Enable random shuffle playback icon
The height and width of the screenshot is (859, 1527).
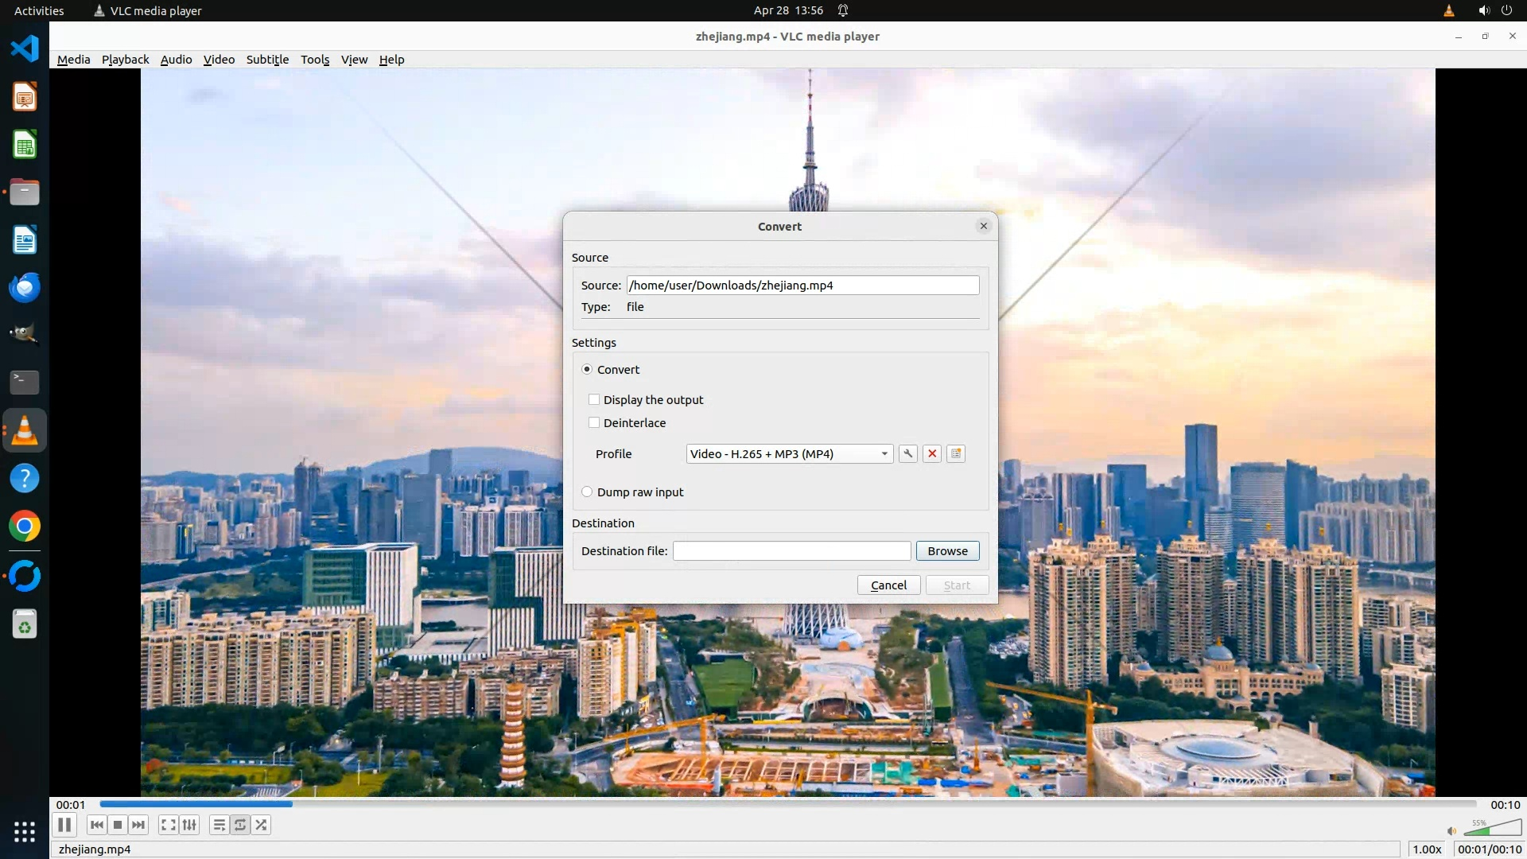point(262,825)
